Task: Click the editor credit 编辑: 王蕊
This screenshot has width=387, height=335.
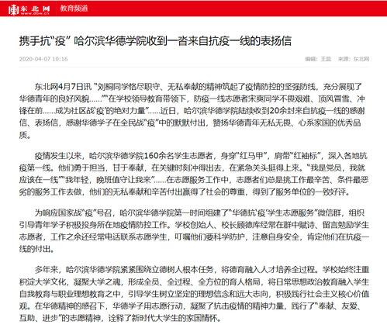Action: [x=318, y=59]
